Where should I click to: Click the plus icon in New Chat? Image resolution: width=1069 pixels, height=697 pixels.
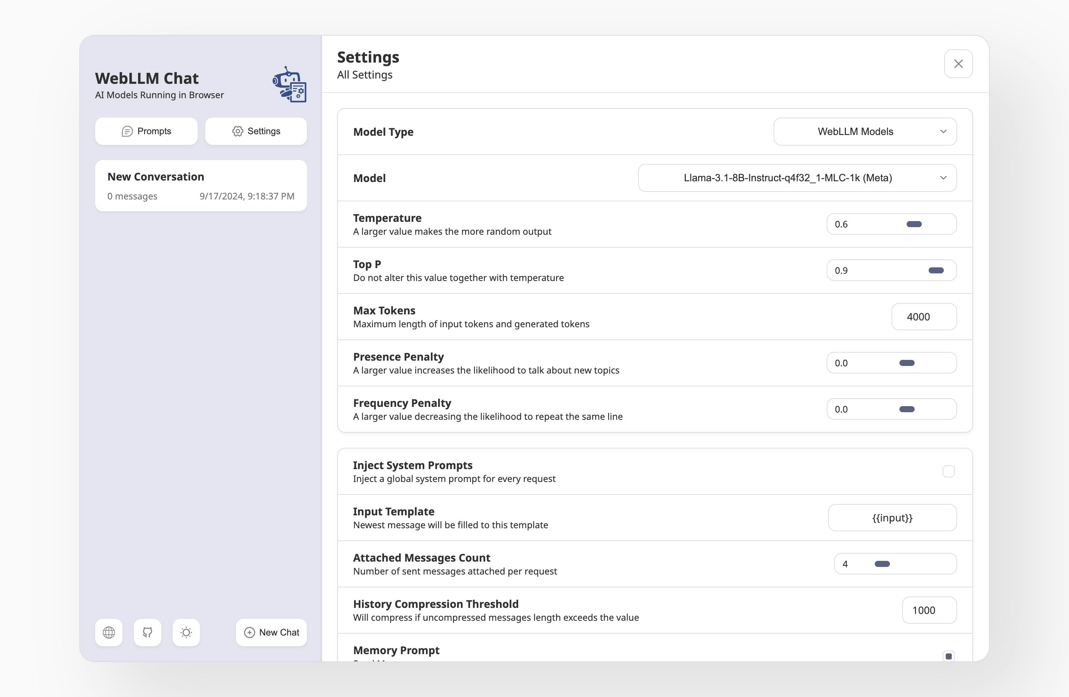click(249, 632)
